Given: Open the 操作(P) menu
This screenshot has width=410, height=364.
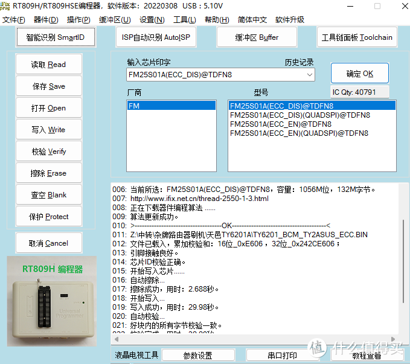Looking at the screenshot, I should pos(78,20).
